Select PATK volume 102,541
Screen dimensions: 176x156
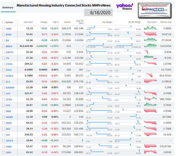[66, 123]
